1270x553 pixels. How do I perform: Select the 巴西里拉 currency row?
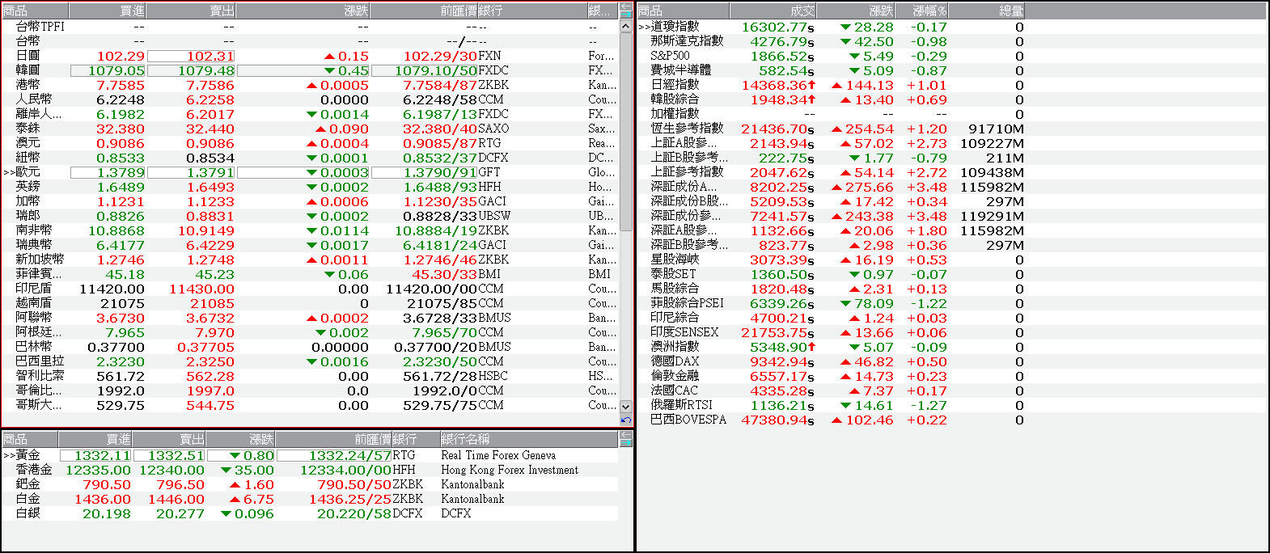pos(310,361)
